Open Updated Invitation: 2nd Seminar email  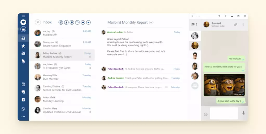pos(62,110)
